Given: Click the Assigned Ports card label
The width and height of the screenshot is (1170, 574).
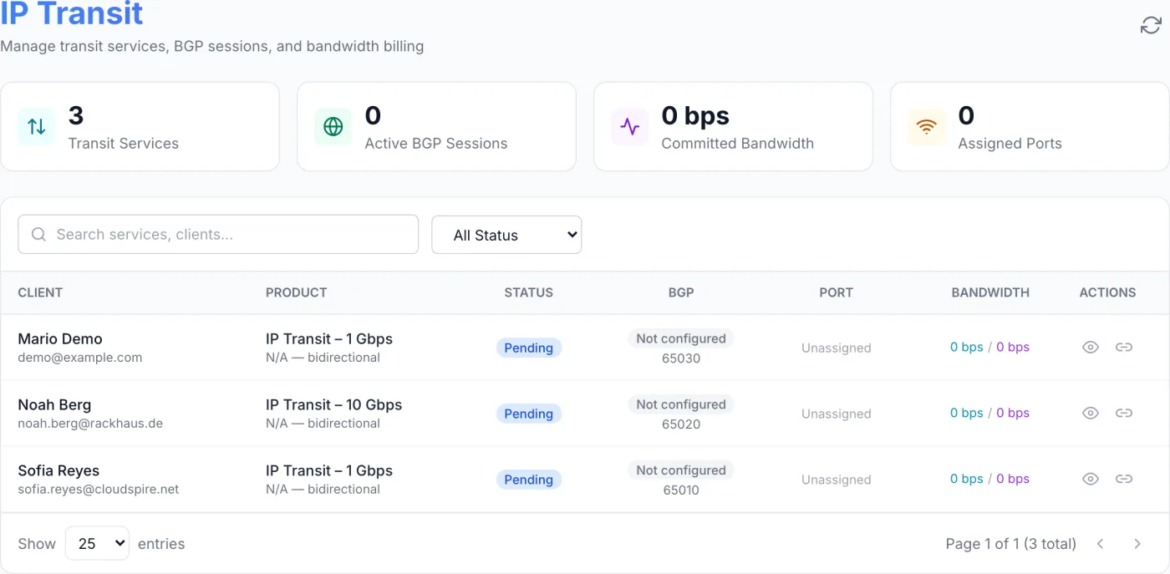Looking at the screenshot, I should coord(1010,144).
